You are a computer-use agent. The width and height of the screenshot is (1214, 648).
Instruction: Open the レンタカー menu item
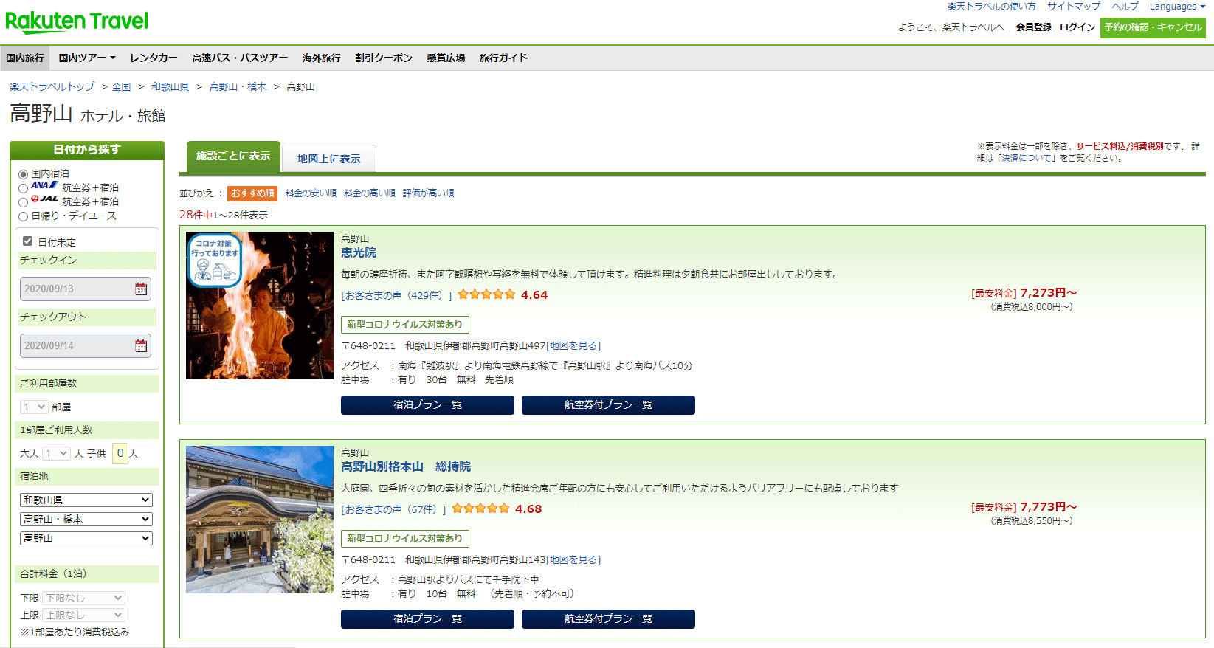(154, 58)
